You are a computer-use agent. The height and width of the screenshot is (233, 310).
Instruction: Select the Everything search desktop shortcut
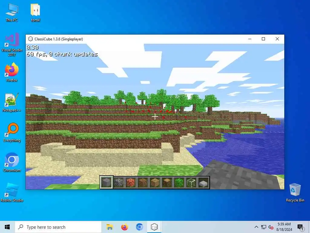(x=12, y=132)
